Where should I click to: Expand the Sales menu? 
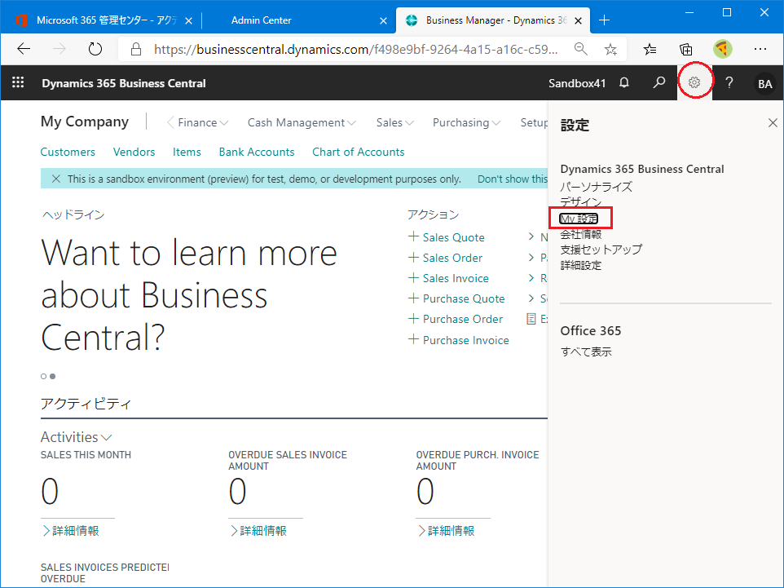395,122
